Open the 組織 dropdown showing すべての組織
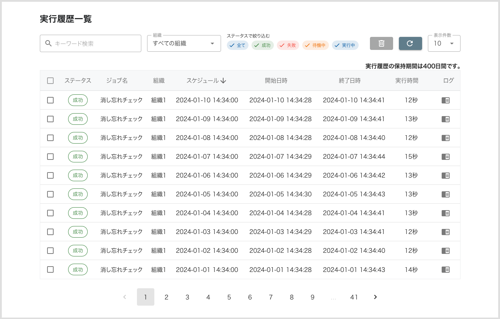 point(184,43)
